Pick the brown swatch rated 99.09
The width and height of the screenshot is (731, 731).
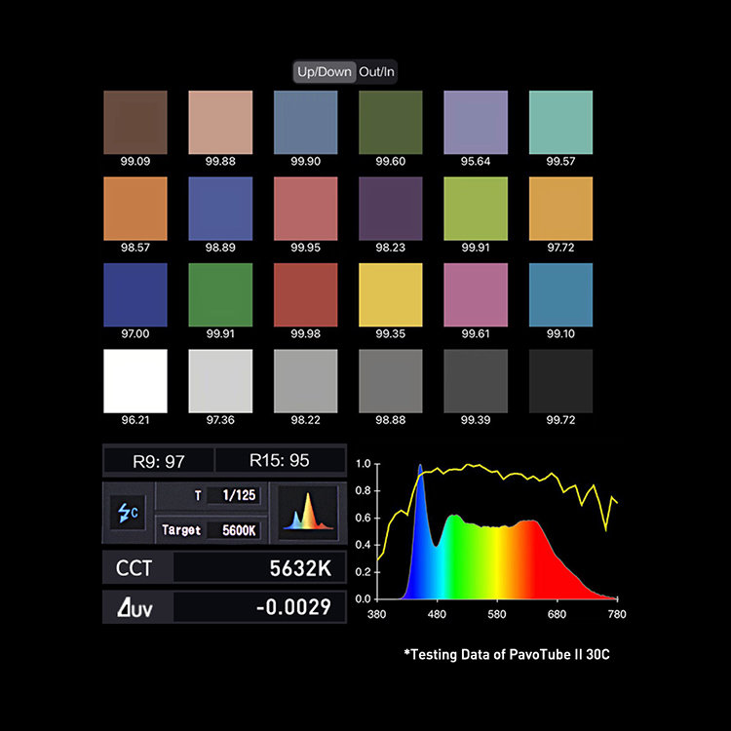point(135,122)
